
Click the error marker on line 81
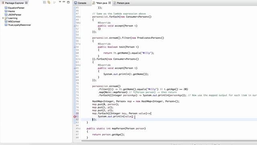(x=75, y=116)
